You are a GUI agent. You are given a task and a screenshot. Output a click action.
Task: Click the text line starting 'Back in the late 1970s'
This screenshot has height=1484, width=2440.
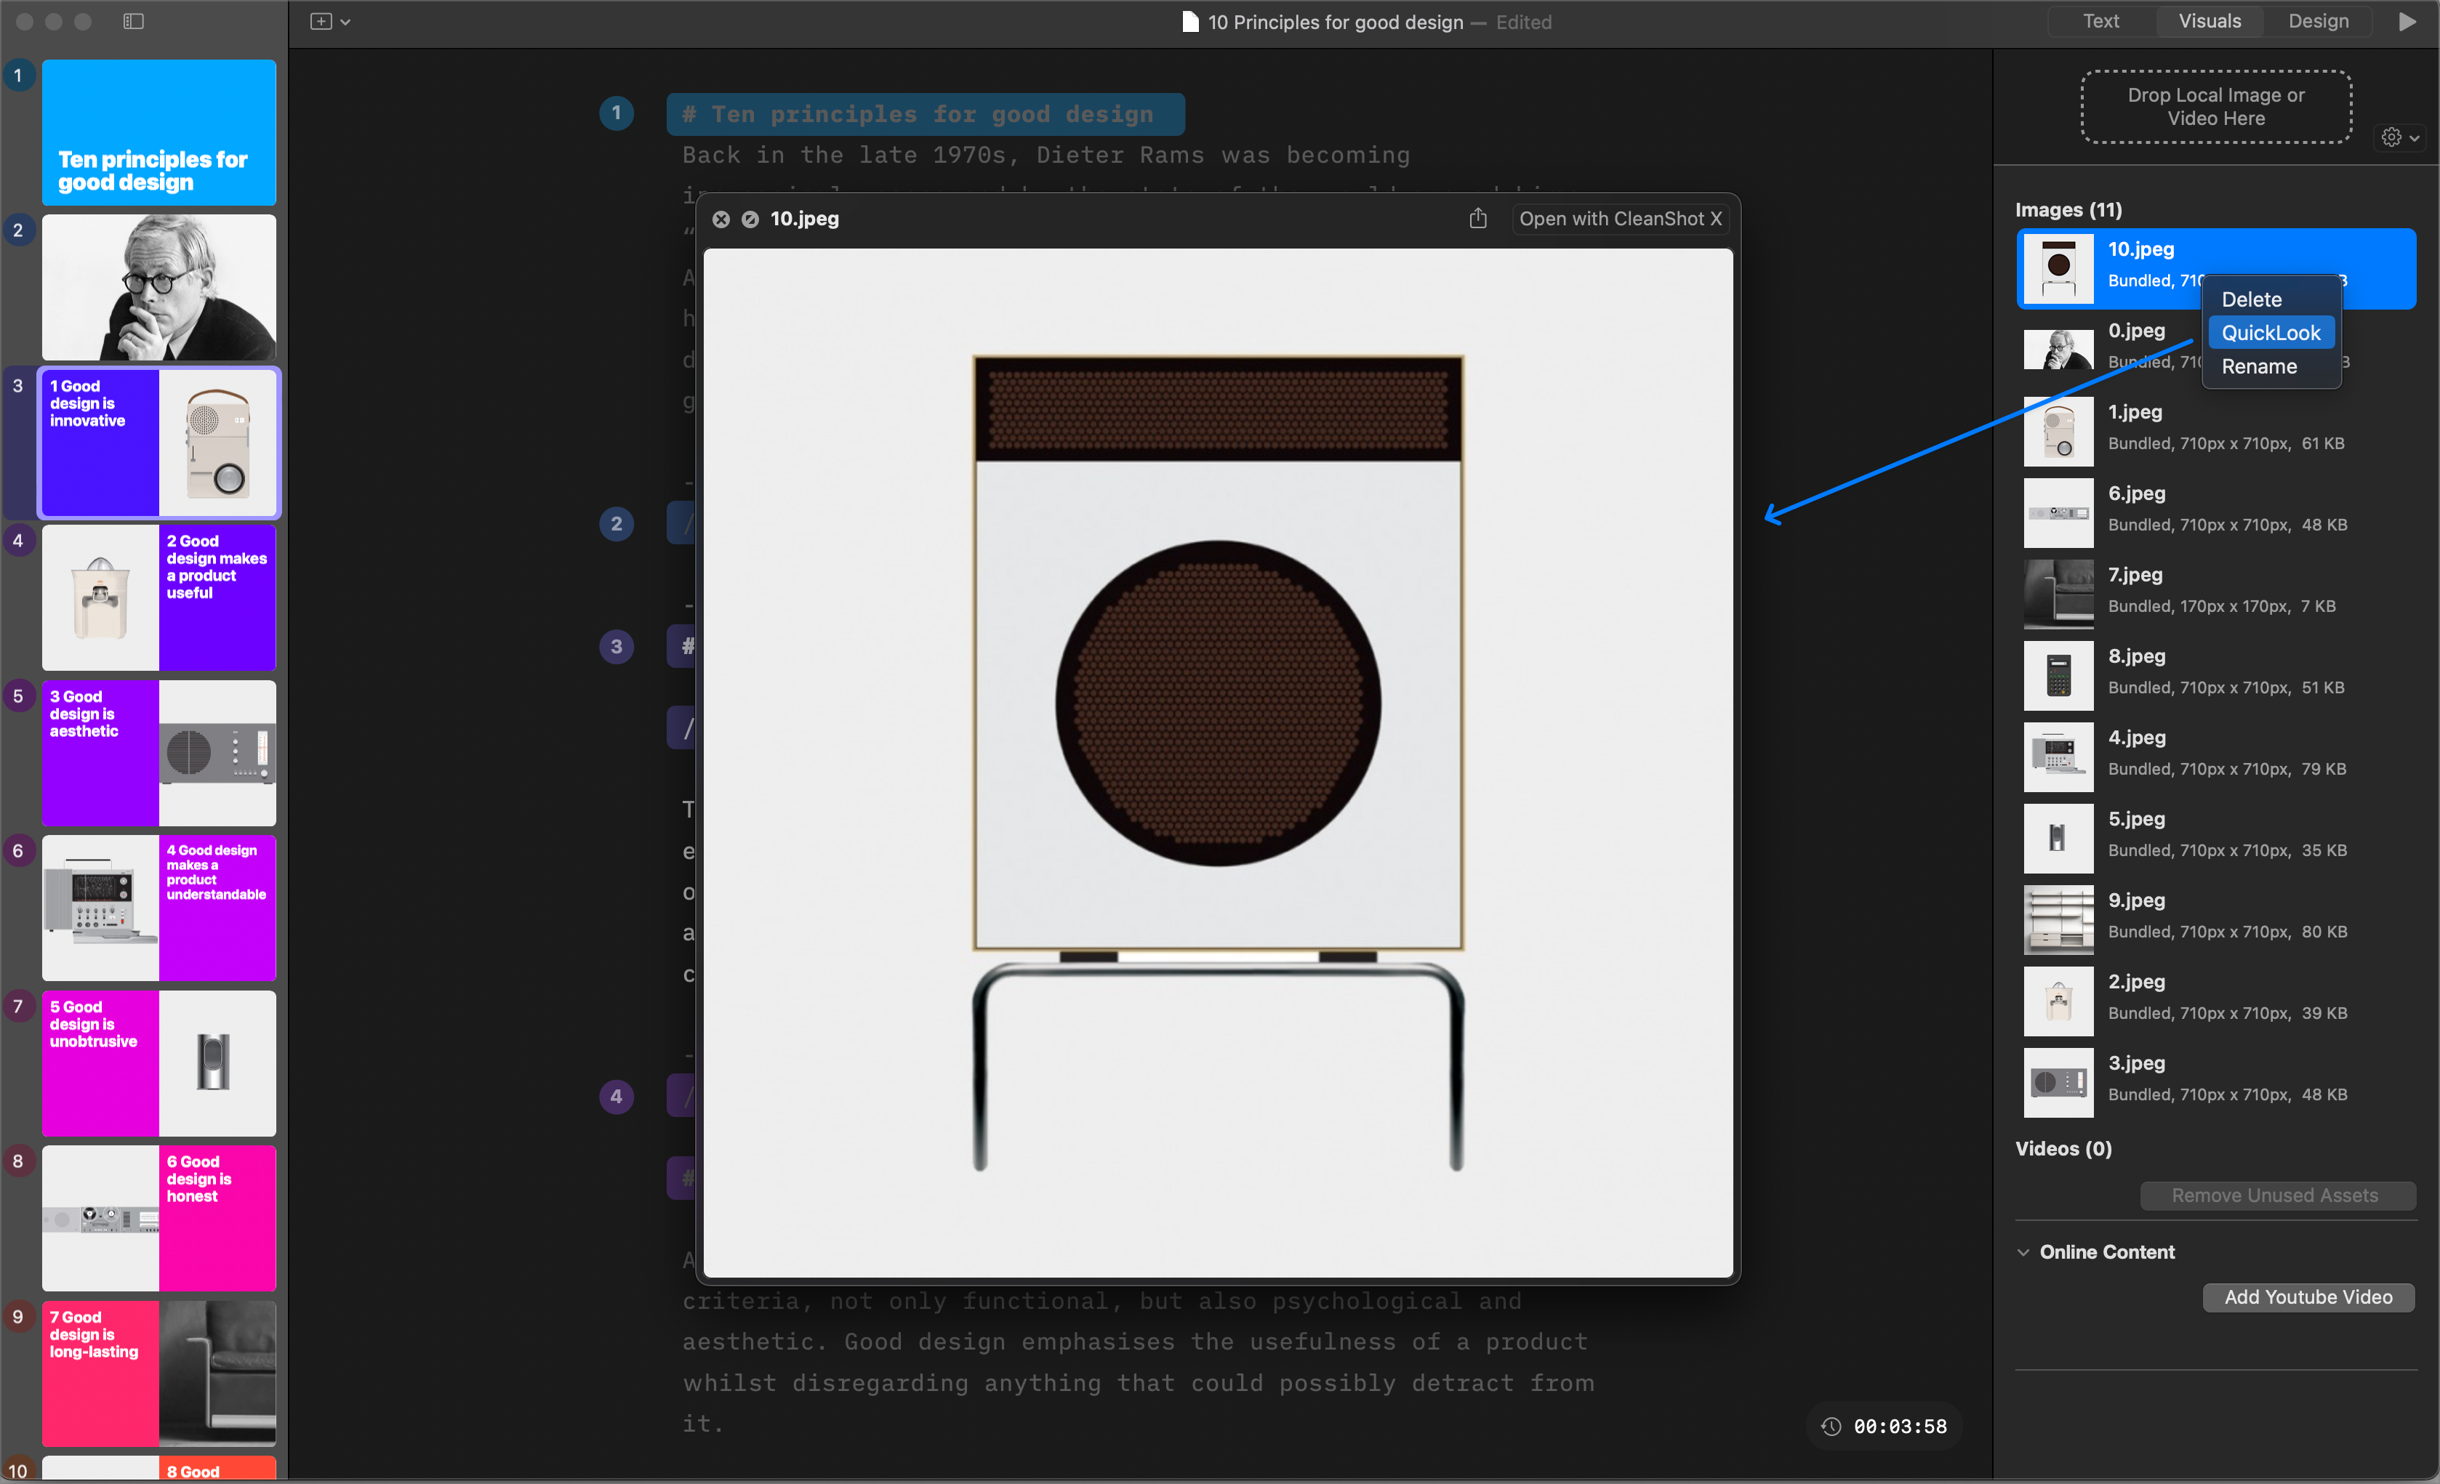(x=1046, y=155)
